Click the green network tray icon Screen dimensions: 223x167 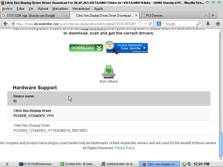point(189,164)
